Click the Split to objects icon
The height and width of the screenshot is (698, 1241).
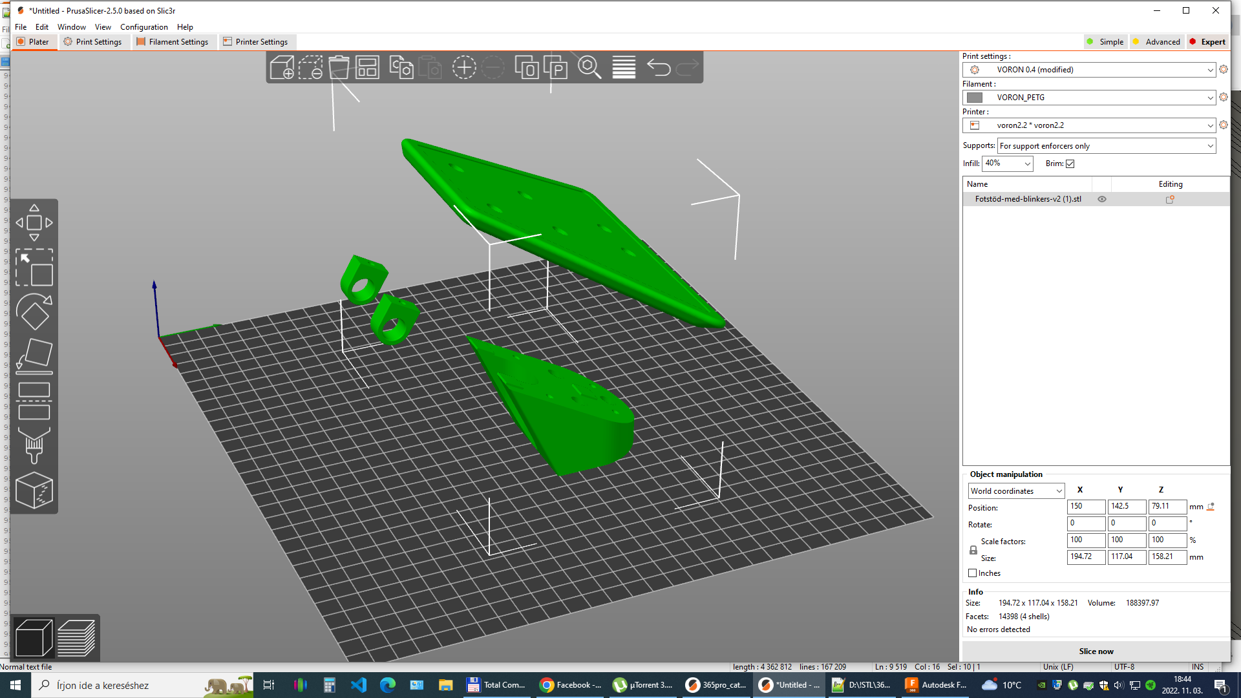click(527, 67)
